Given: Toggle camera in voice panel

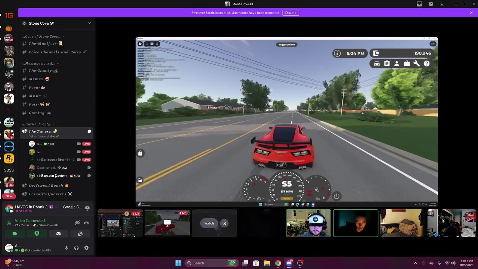Looking at the screenshot, I should (x=15, y=234).
